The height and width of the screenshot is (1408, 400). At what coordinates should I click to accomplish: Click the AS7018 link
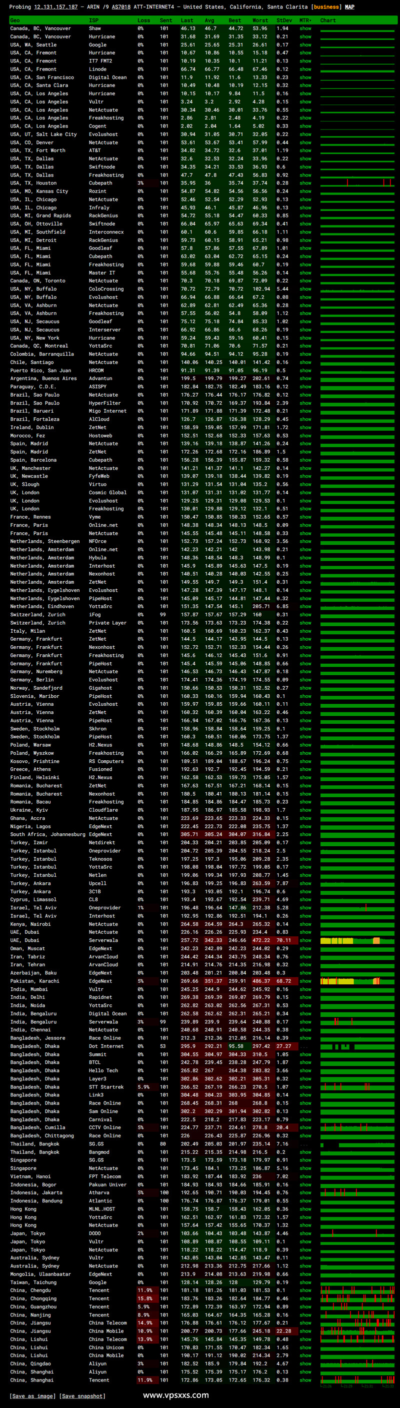[121, 7]
